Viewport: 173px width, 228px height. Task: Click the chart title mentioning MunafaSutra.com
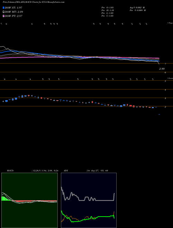point(34,2)
